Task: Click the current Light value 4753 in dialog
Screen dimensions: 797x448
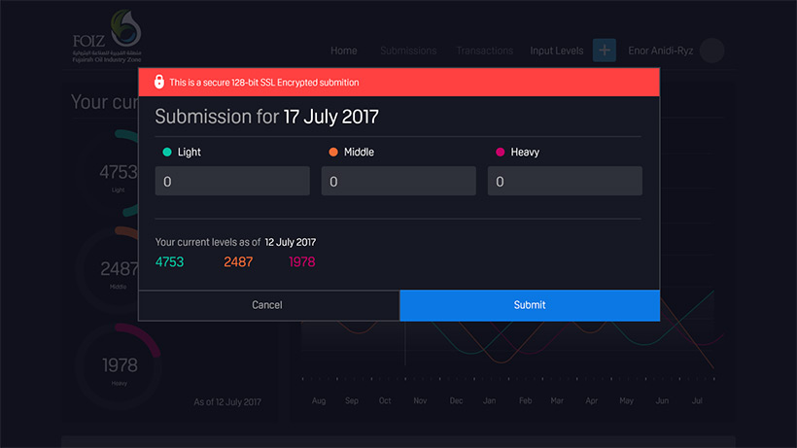Action: pos(170,262)
